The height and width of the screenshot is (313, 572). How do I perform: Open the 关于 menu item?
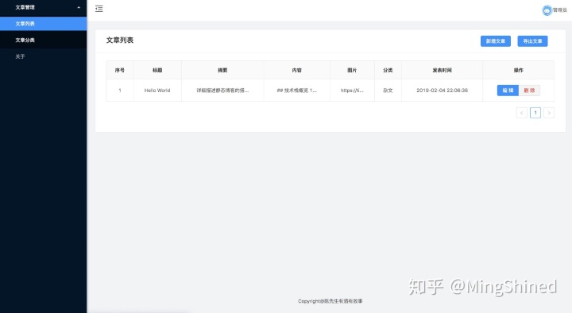pos(44,56)
